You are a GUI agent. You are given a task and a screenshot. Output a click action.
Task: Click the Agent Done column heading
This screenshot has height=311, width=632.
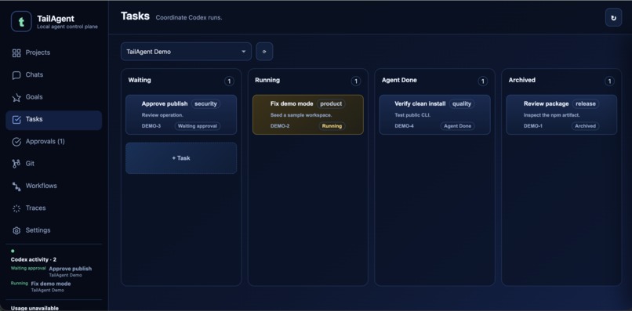pyautogui.click(x=399, y=80)
